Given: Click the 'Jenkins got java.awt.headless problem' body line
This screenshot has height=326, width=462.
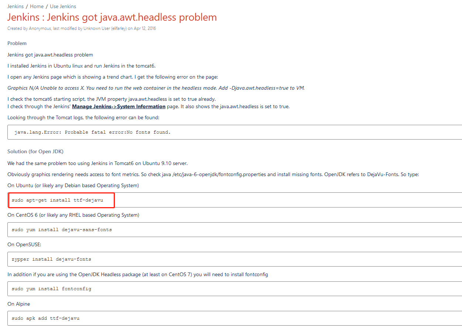Looking at the screenshot, I should 50,55.
